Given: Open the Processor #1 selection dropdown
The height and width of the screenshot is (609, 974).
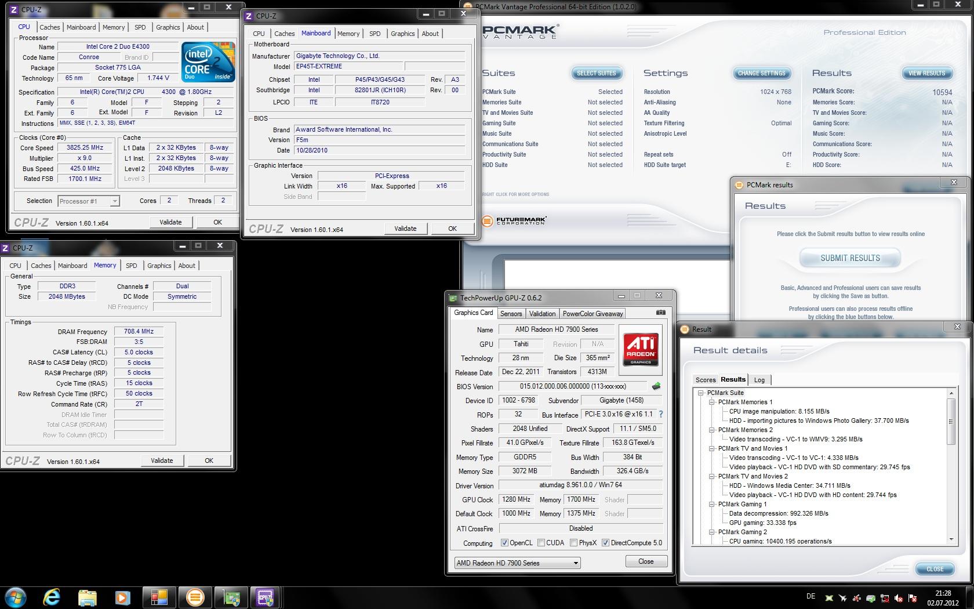Looking at the screenshot, I should 89,201.
